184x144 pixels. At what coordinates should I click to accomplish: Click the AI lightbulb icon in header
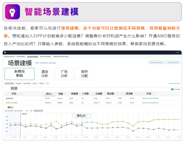pos(12,12)
